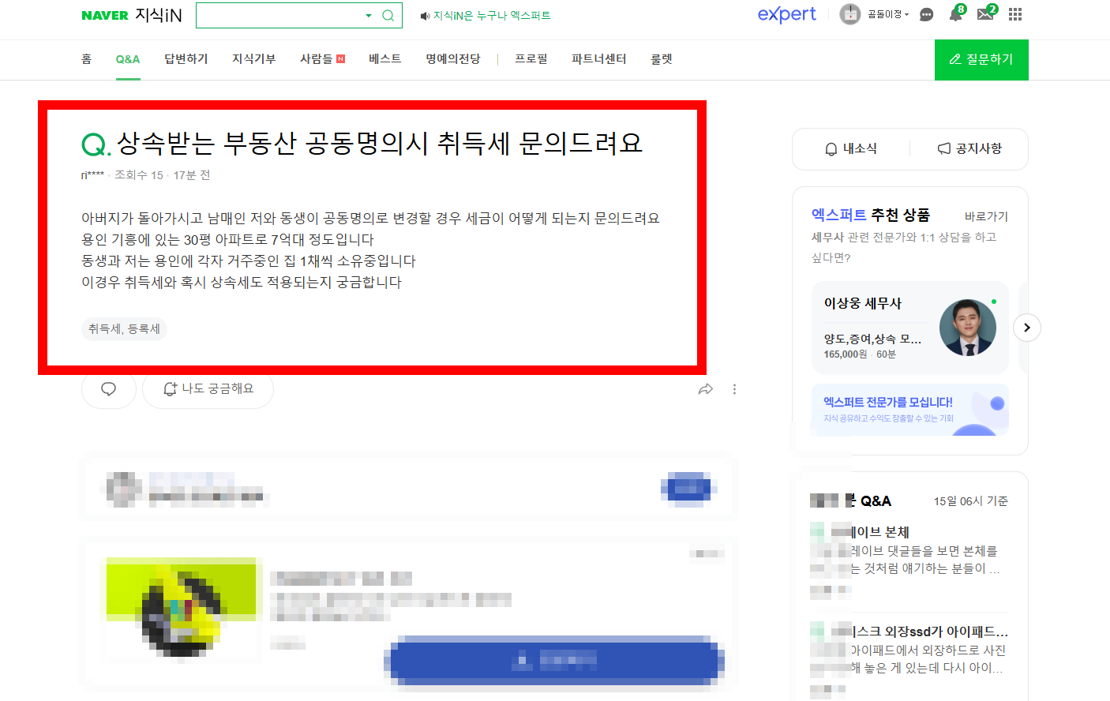Click the 15일 06시 기준 text
This screenshot has width=1110, height=701.
pyautogui.click(x=971, y=501)
